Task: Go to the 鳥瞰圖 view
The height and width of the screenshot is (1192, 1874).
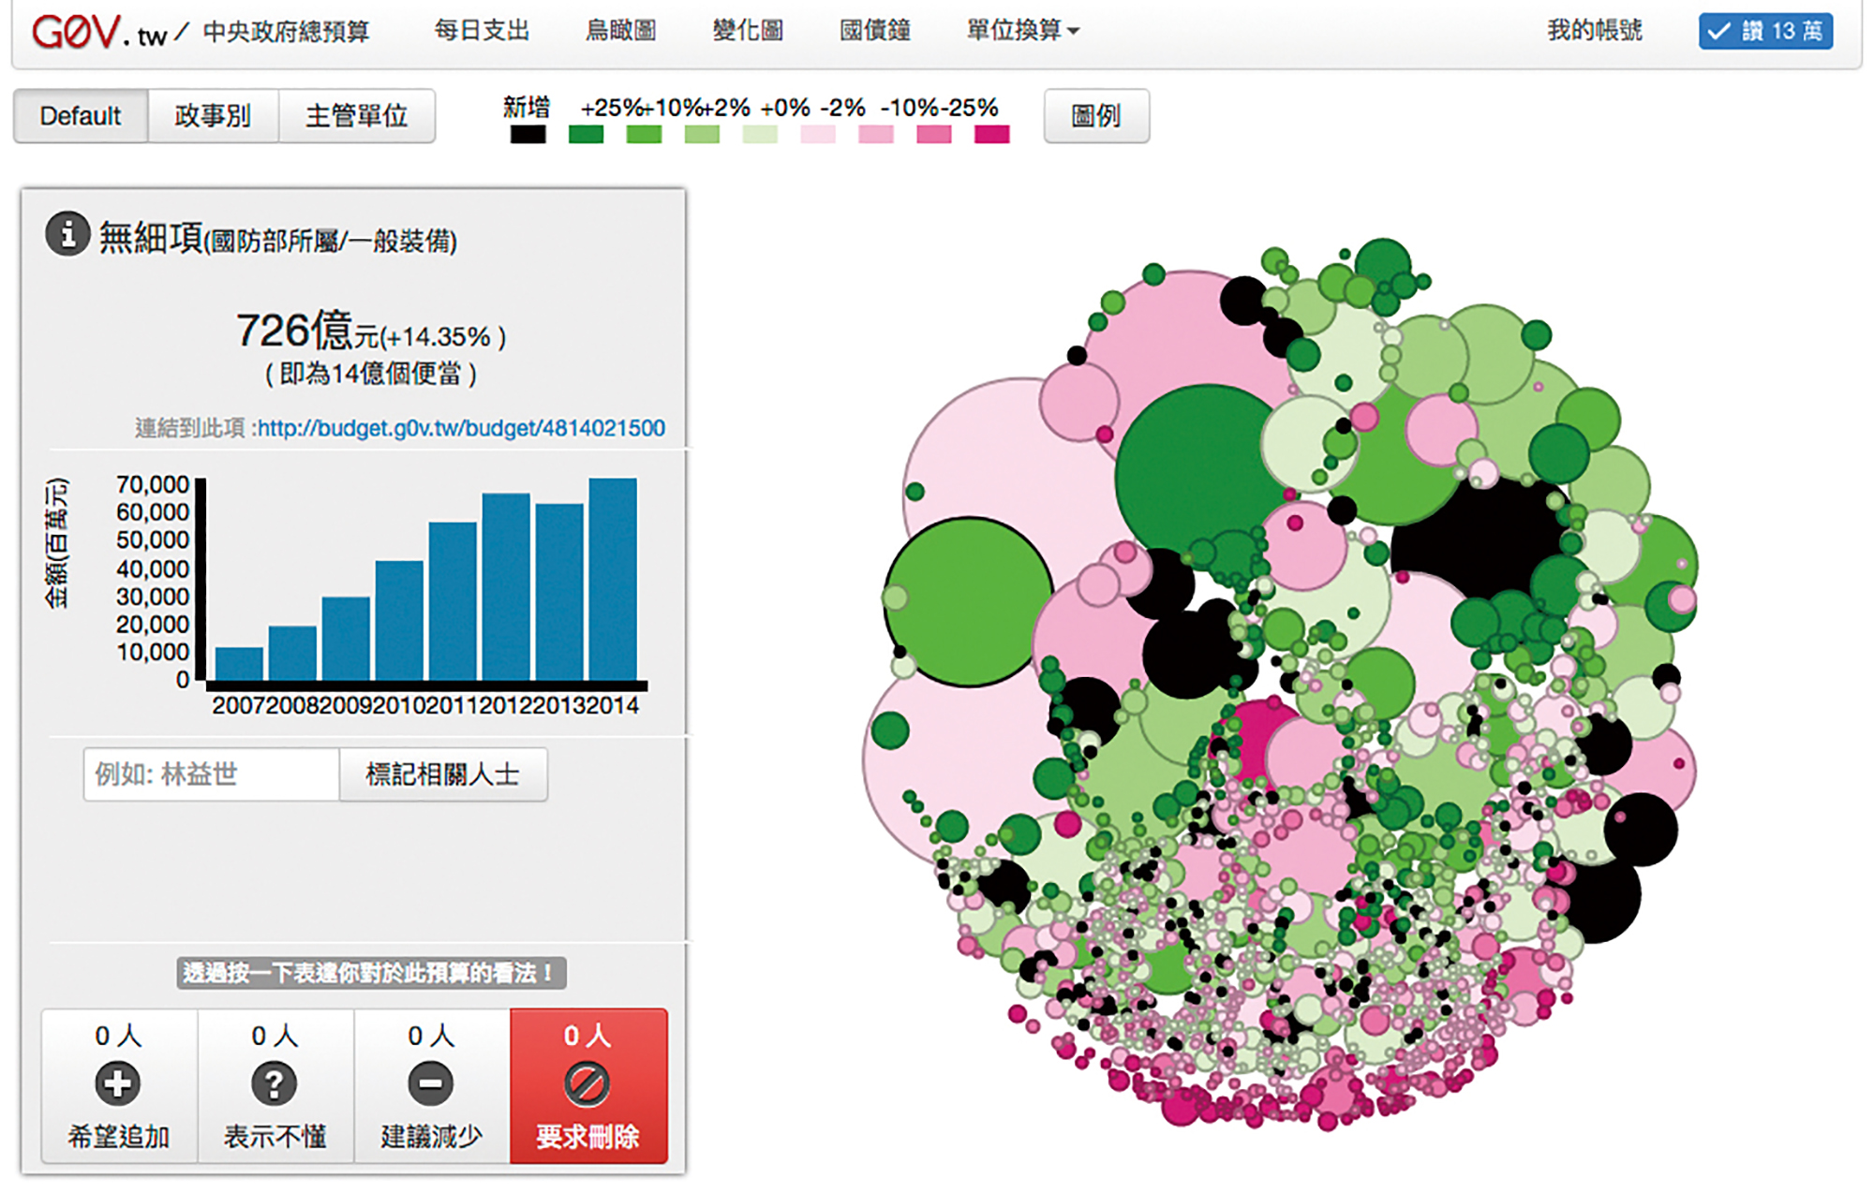Action: pos(620,31)
